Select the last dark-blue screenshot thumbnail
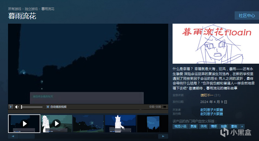The image size is (259, 141). (x=153, y=124)
